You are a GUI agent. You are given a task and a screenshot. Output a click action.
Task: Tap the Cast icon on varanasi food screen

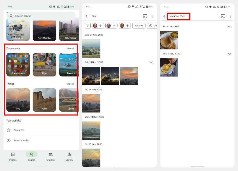[223, 16]
